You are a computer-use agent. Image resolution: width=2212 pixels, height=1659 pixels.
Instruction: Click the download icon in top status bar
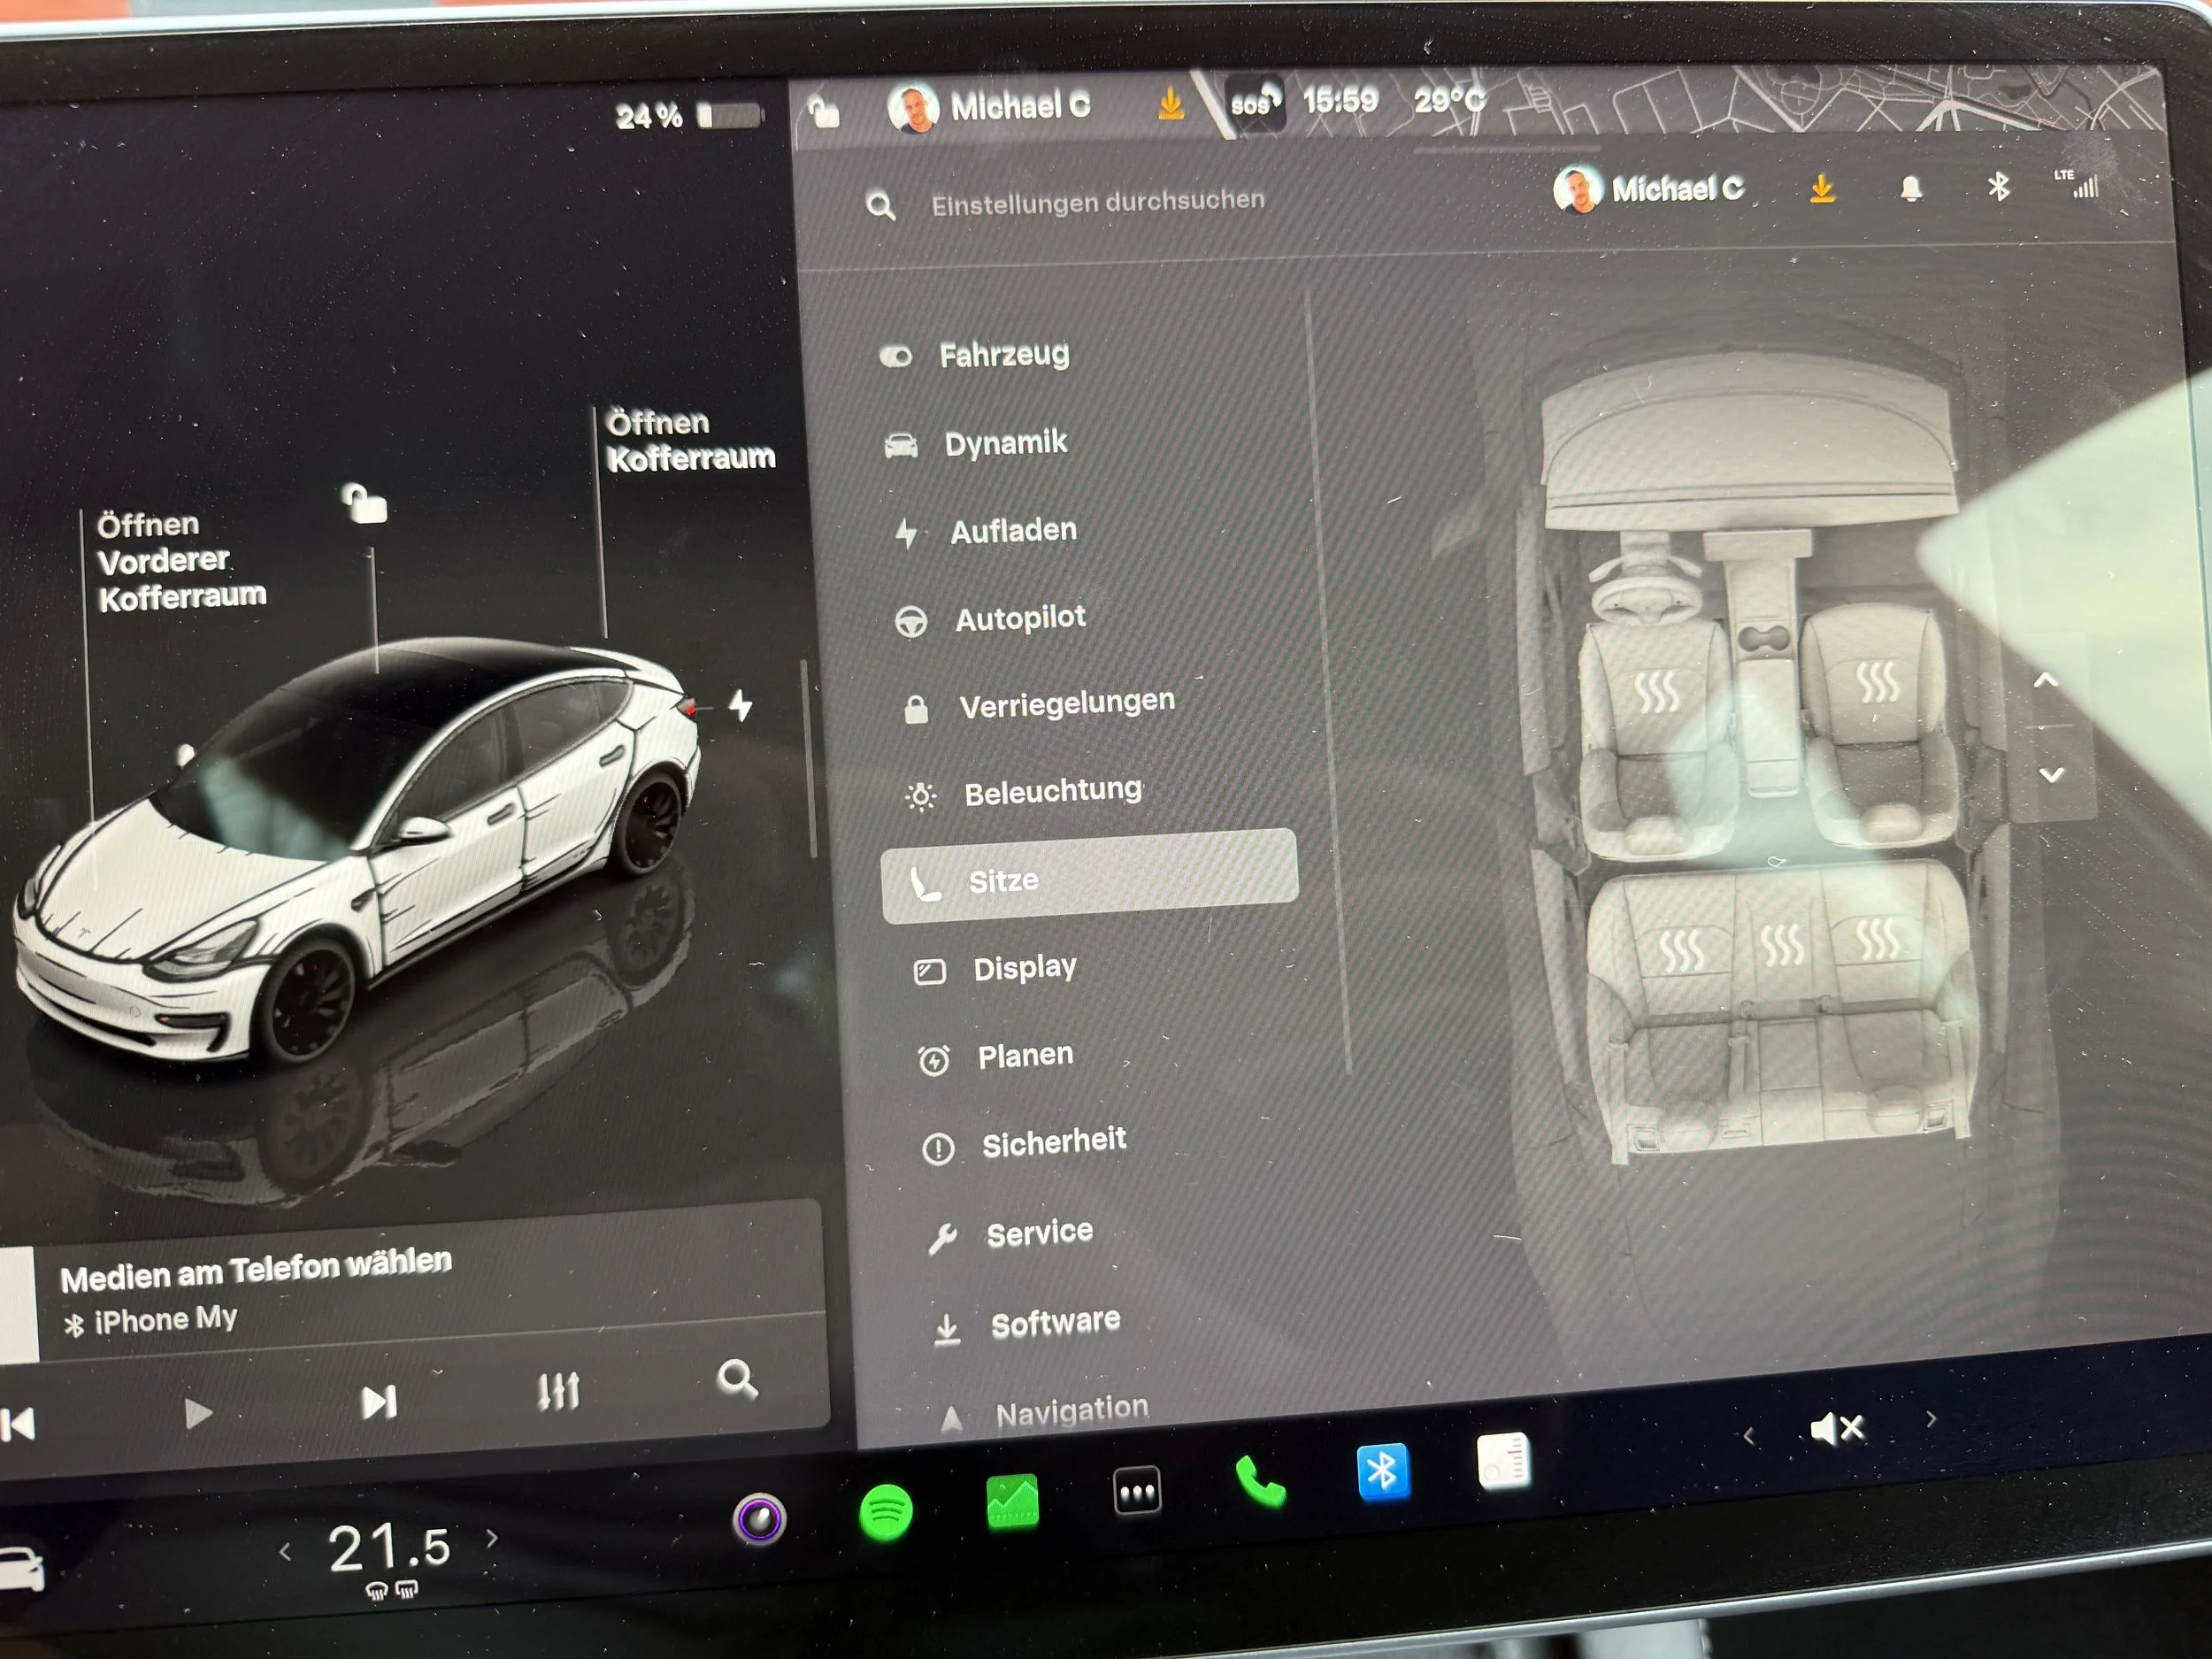[1170, 104]
